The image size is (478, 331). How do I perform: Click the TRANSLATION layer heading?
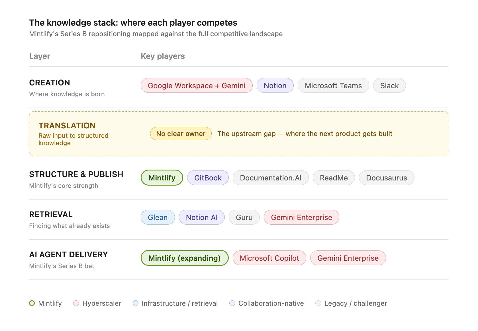click(67, 126)
